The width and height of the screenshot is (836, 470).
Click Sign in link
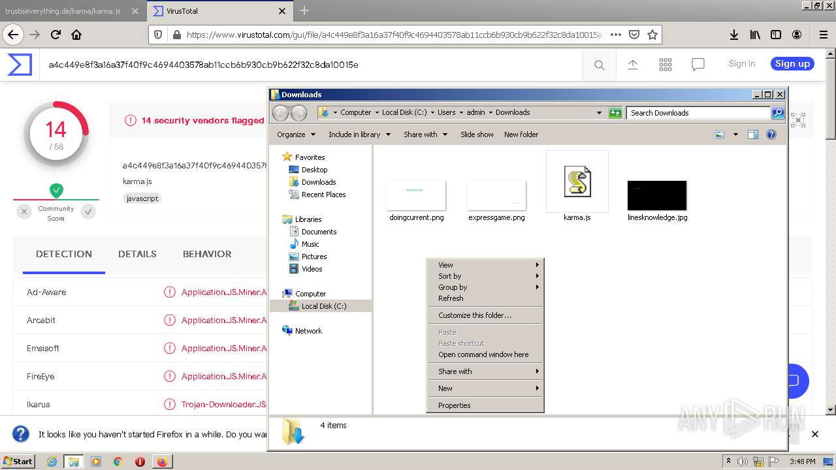(742, 63)
